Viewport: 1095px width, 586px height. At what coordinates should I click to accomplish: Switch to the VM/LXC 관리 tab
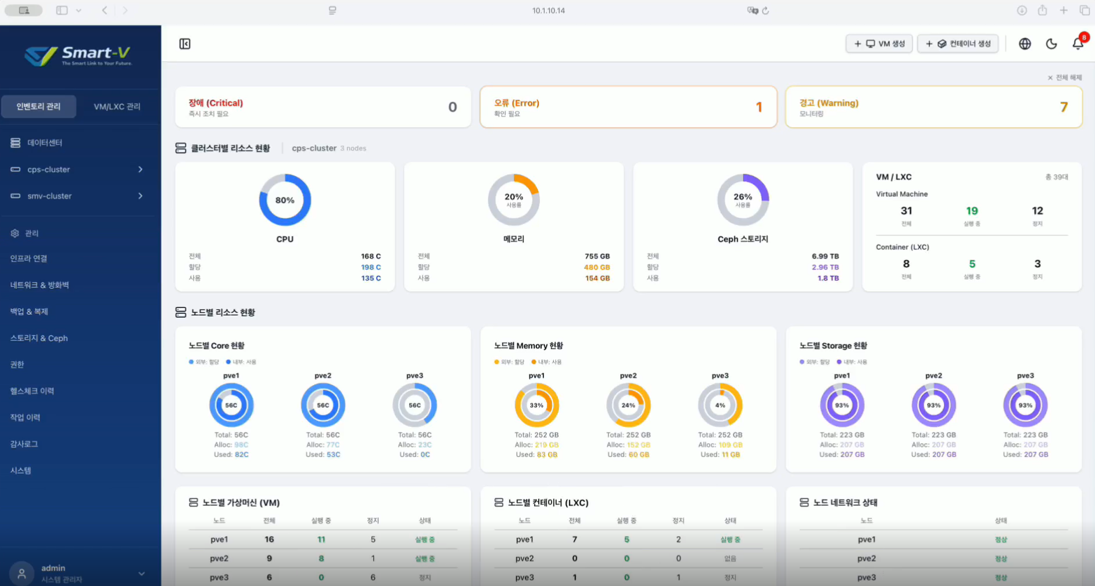pos(117,106)
